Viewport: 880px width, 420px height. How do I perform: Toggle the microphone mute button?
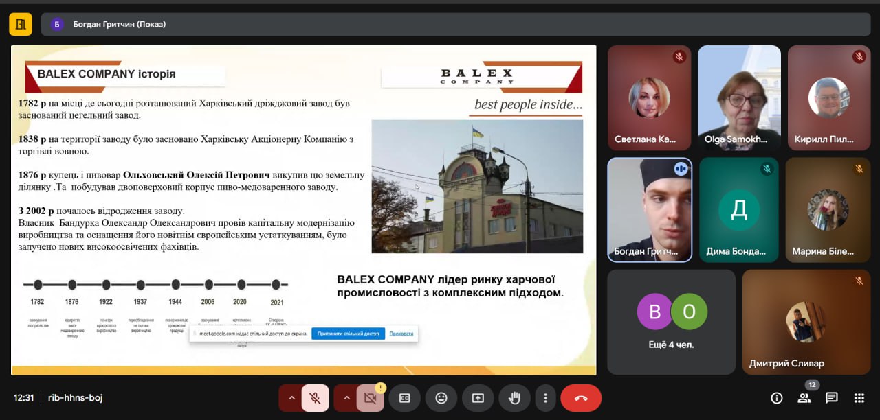coord(315,398)
